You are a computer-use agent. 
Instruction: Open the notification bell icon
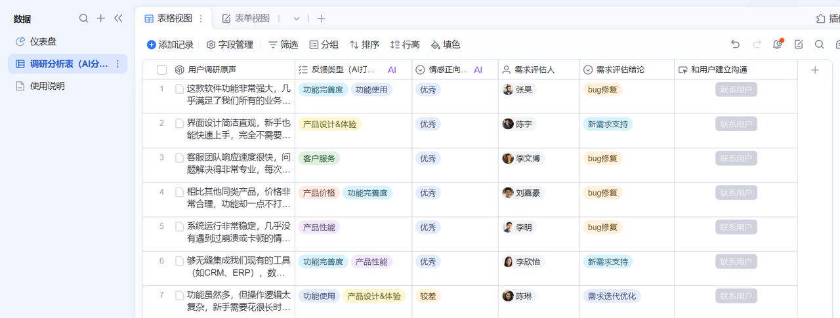tap(777, 45)
